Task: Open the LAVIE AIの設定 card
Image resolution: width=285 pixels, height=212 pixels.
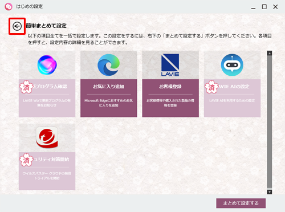Action: click(x=232, y=84)
